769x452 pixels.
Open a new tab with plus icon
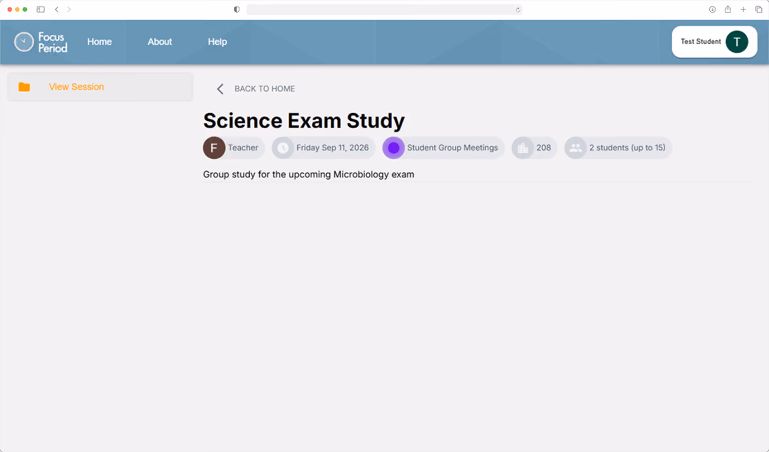coord(743,10)
